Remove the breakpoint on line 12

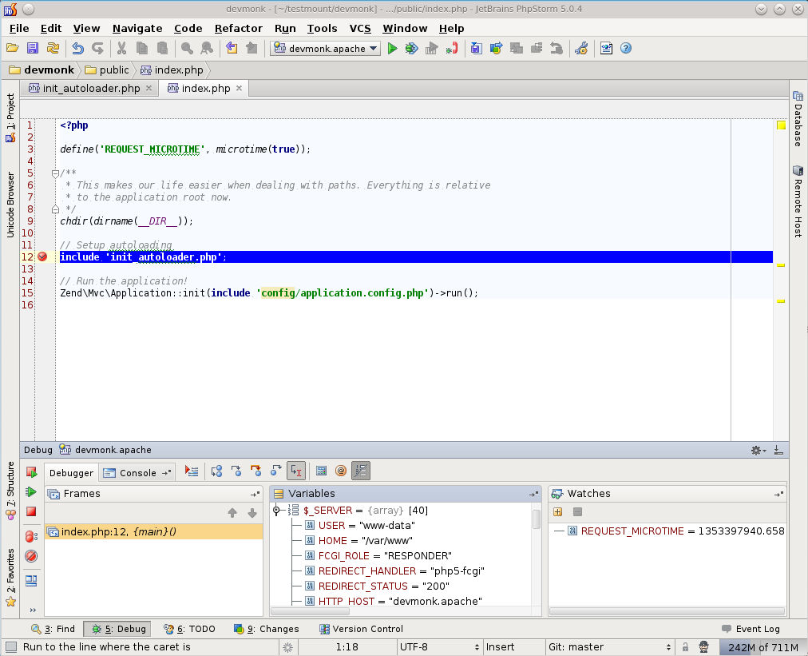click(x=43, y=256)
